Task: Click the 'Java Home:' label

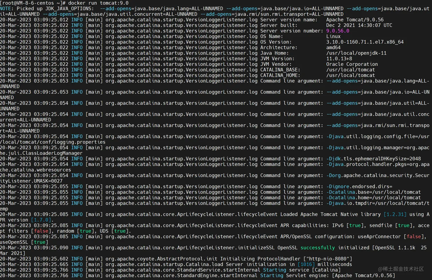Action: [275, 53]
